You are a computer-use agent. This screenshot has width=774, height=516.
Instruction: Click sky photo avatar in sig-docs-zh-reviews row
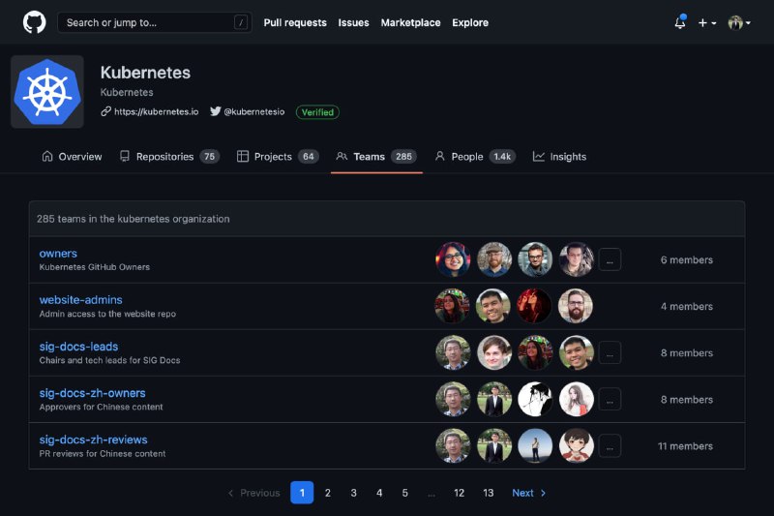535,445
